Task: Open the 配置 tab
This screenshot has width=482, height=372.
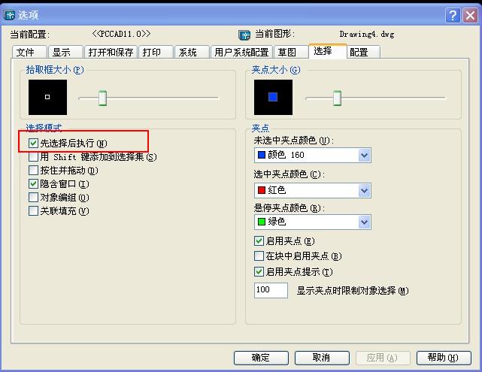Action: point(363,52)
